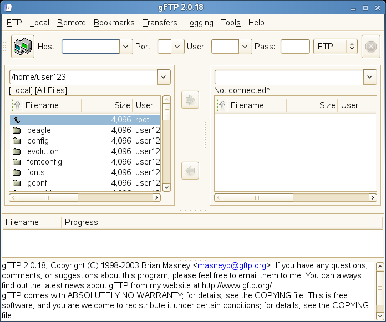Click local list horizontal scrollbar left arrow
This screenshot has width=386, height=322.
pos(13,197)
